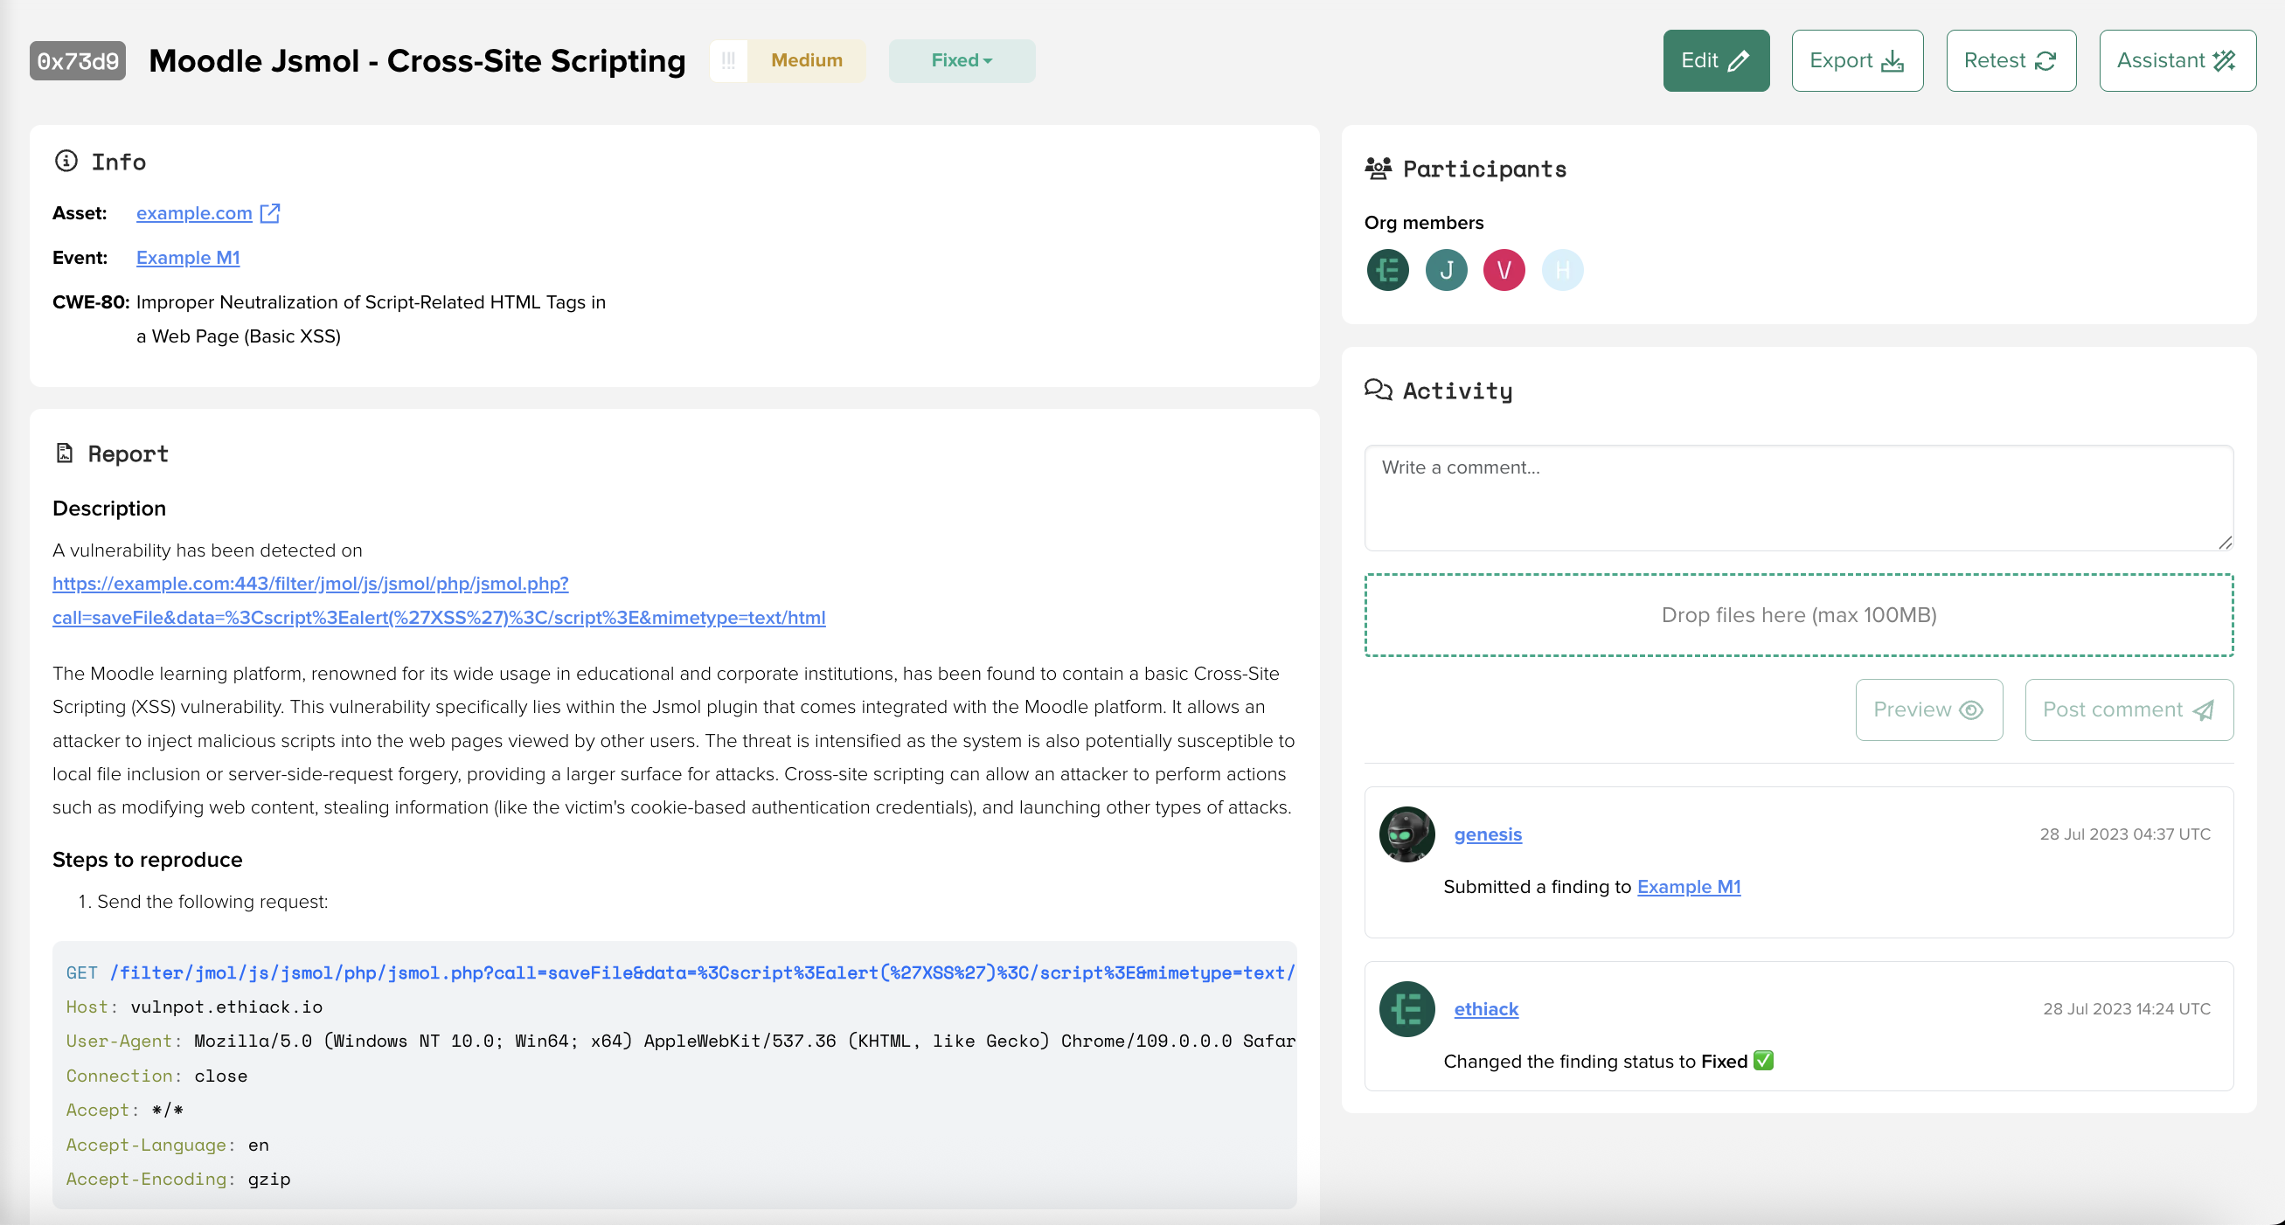This screenshot has height=1225, width=2285.
Task: Open the vulnerable jsmol.php URL link
Action: pos(438,600)
